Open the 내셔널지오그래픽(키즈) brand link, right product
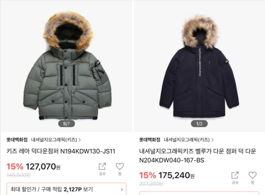Viewport: 265px width, 195px height. click(x=187, y=140)
